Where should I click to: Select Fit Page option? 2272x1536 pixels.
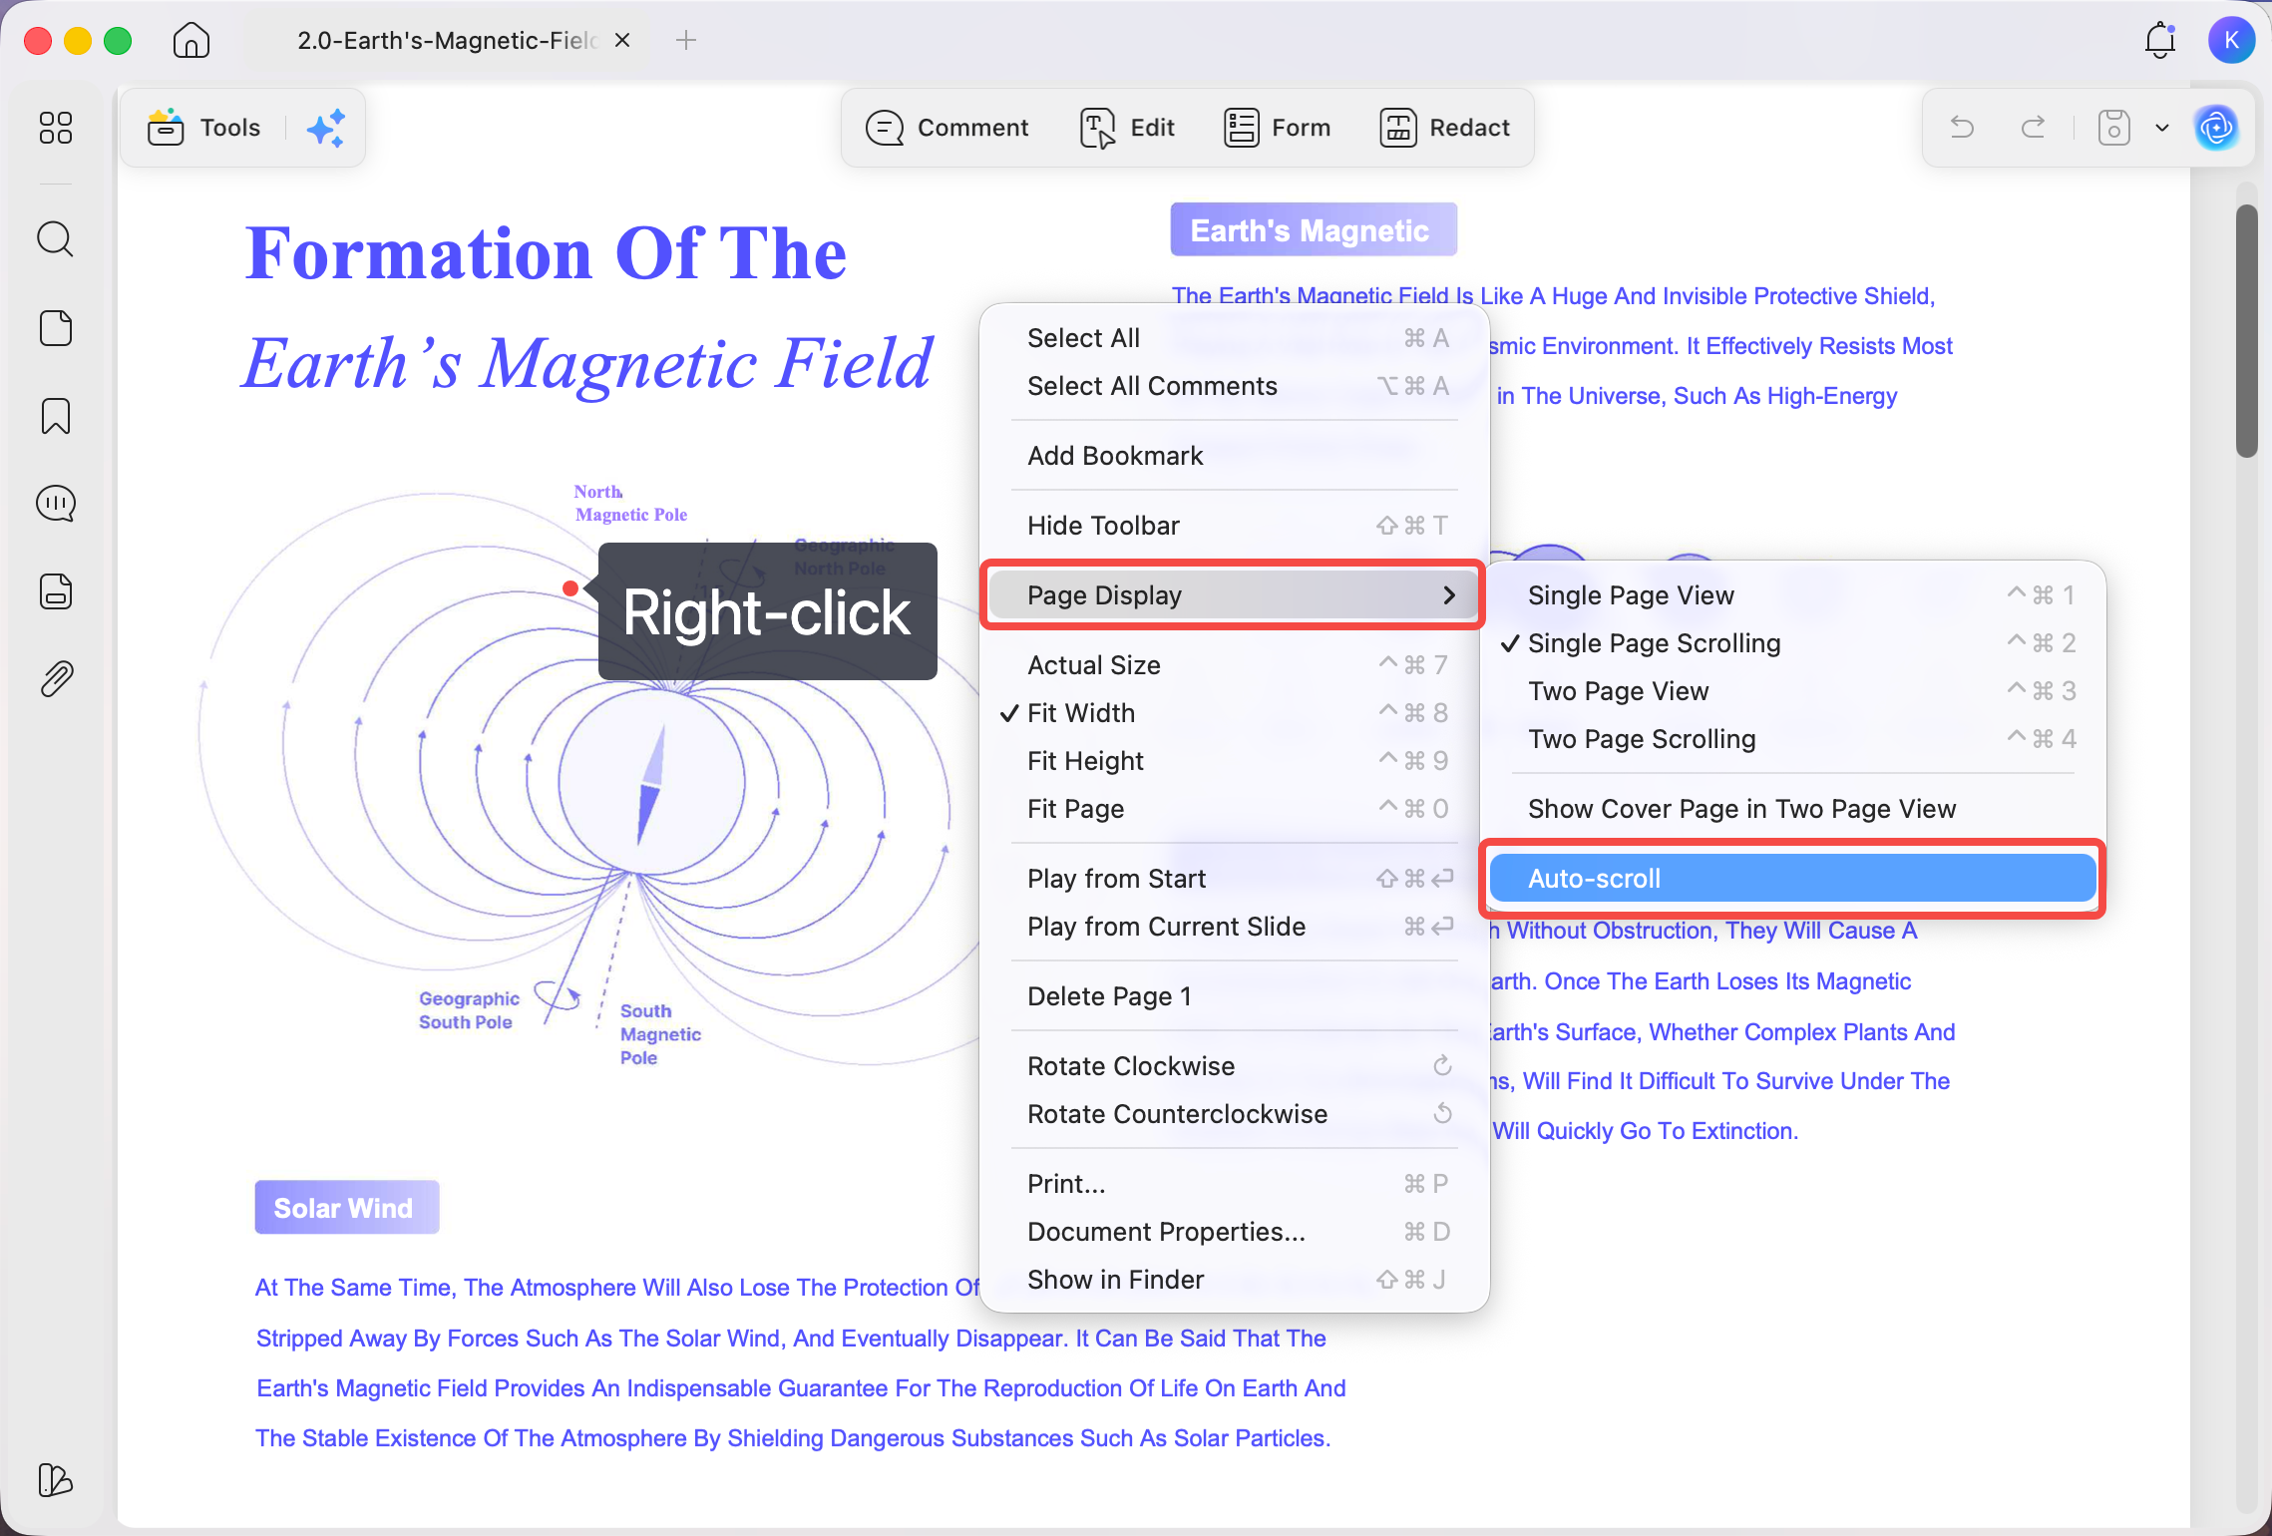[1235, 809]
